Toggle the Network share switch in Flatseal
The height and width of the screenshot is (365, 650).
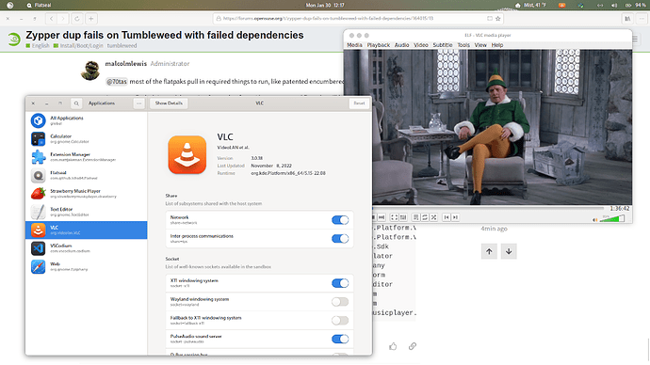point(340,220)
